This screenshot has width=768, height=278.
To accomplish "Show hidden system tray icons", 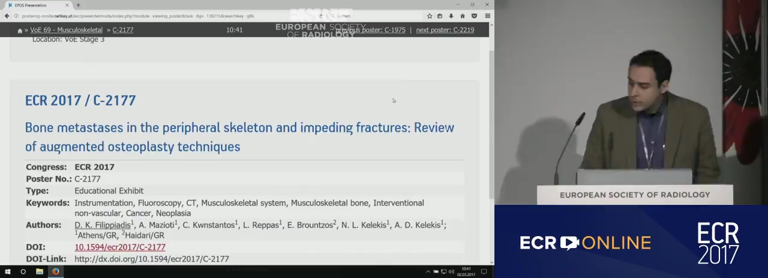I will 428,271.
